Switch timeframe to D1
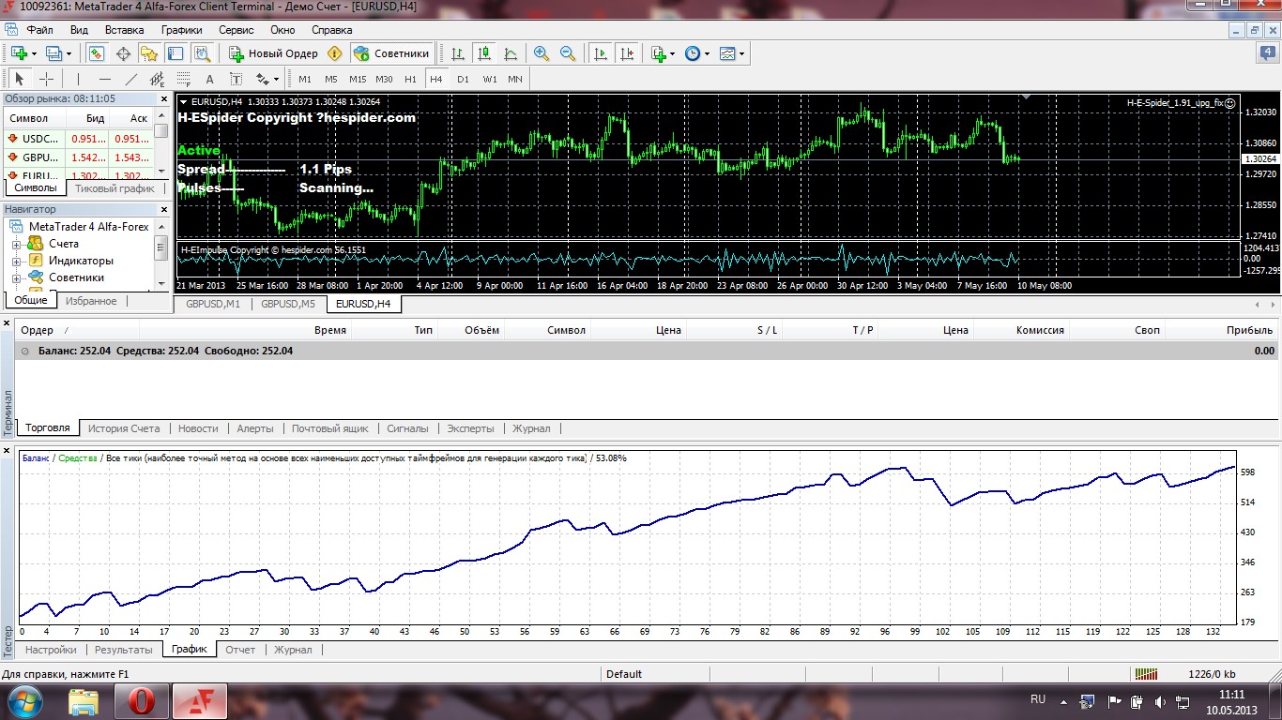The image size is (1282, 720). pyautogui.click(x=463, y=79)
